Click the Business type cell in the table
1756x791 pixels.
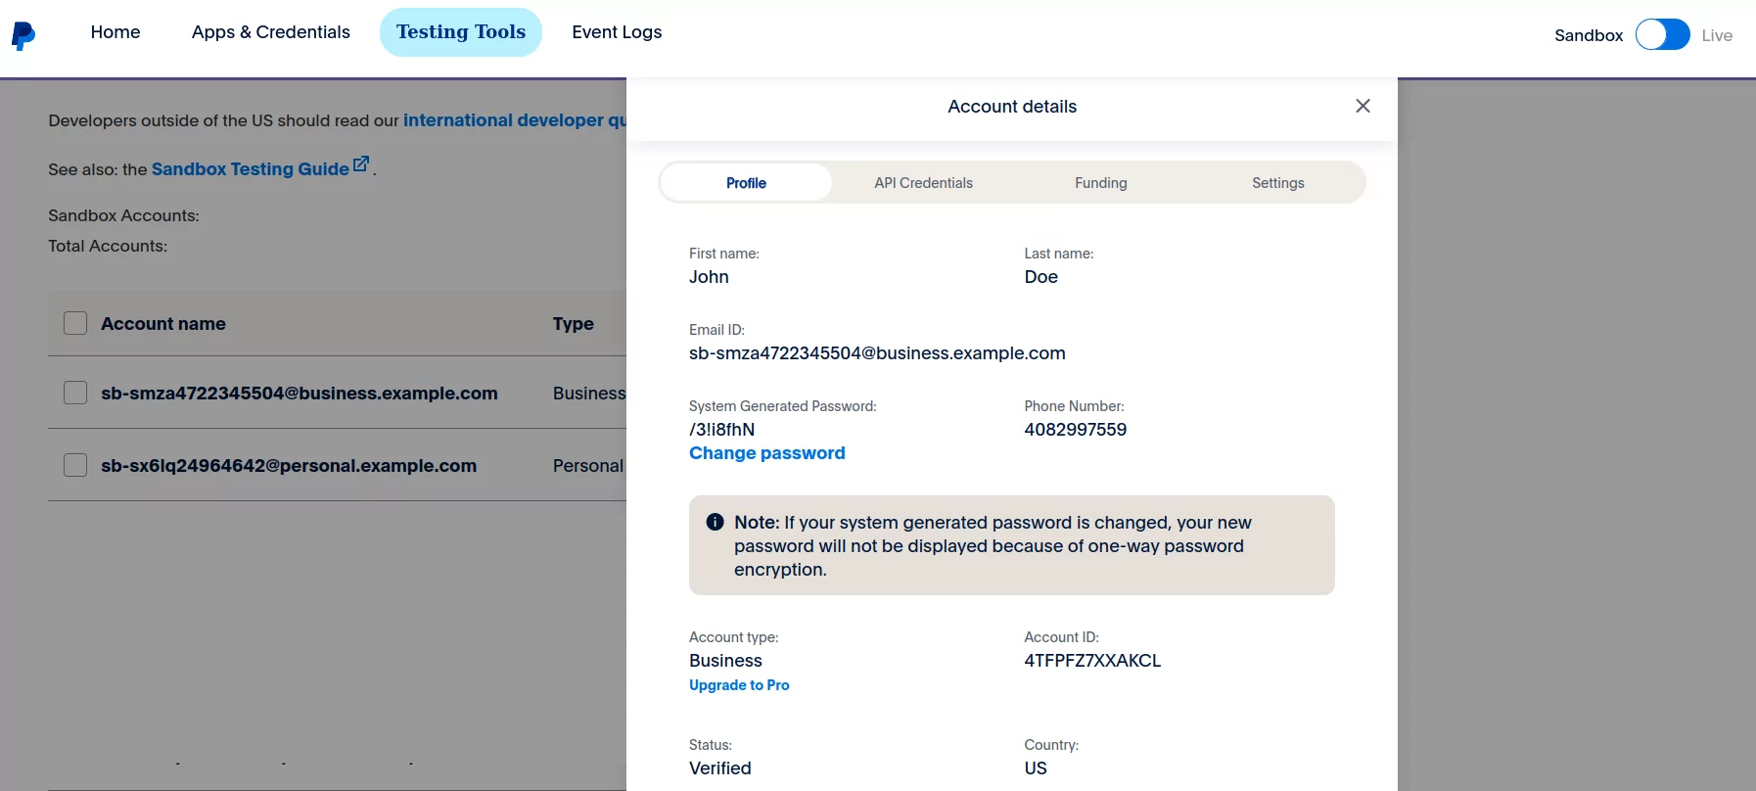589,394
